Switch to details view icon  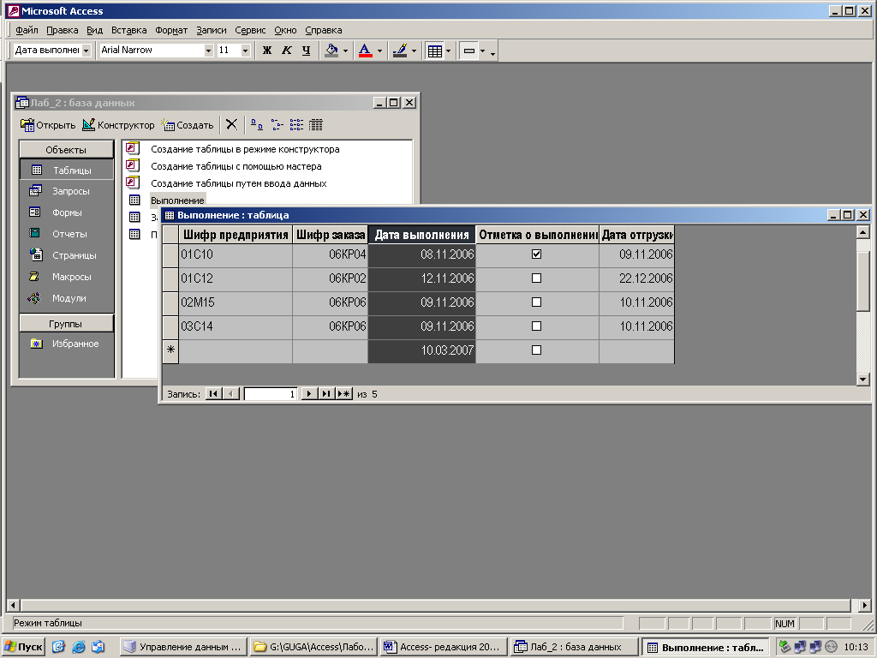tap(316, 125)
